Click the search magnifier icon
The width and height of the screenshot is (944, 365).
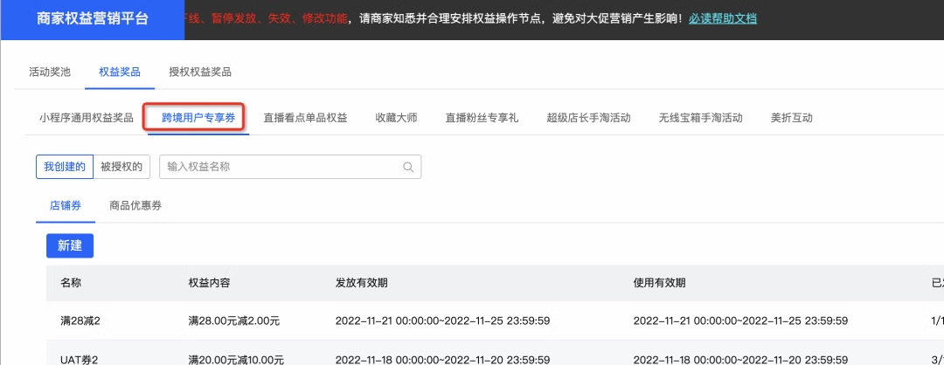(x=407, y=167)
